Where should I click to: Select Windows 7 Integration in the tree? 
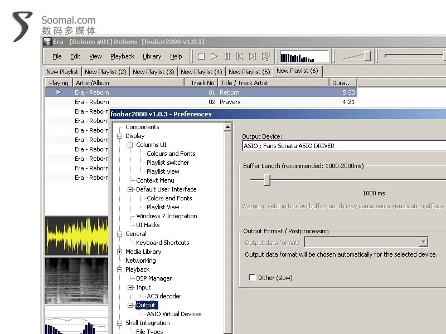166,216
